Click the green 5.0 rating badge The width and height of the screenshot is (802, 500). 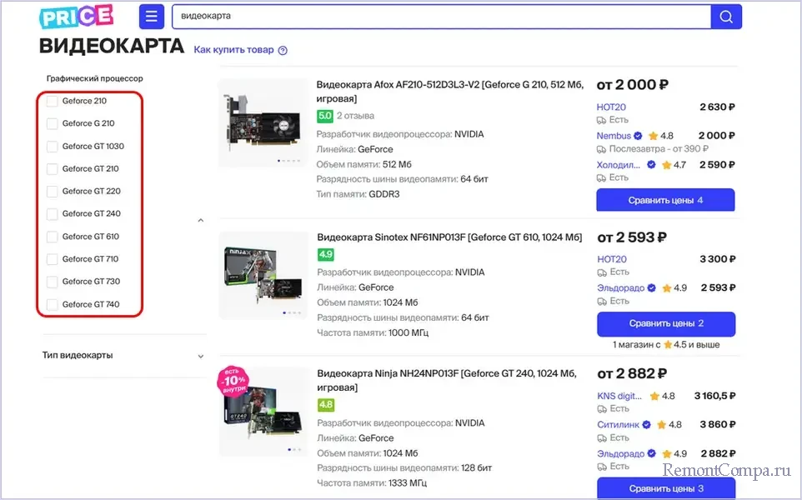(324, 116)
